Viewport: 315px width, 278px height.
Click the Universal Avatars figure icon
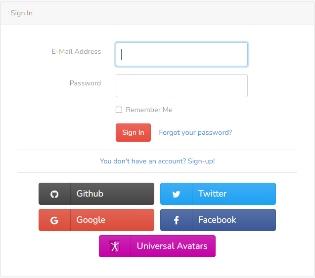pyautogui.click(x=115, y=246)
